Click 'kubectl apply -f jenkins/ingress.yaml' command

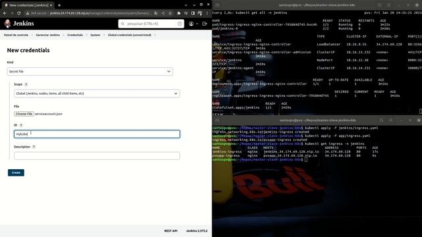point(342,128)
